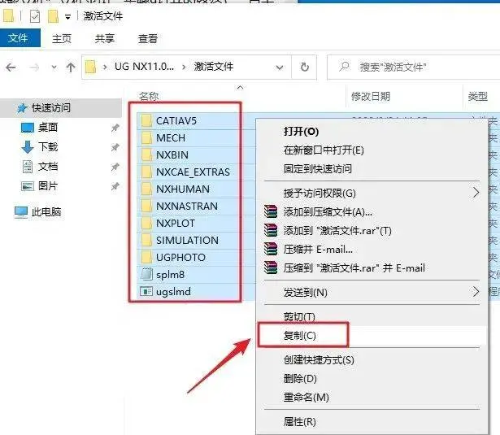Click the 此电脑 computer icon

[21, 212]
